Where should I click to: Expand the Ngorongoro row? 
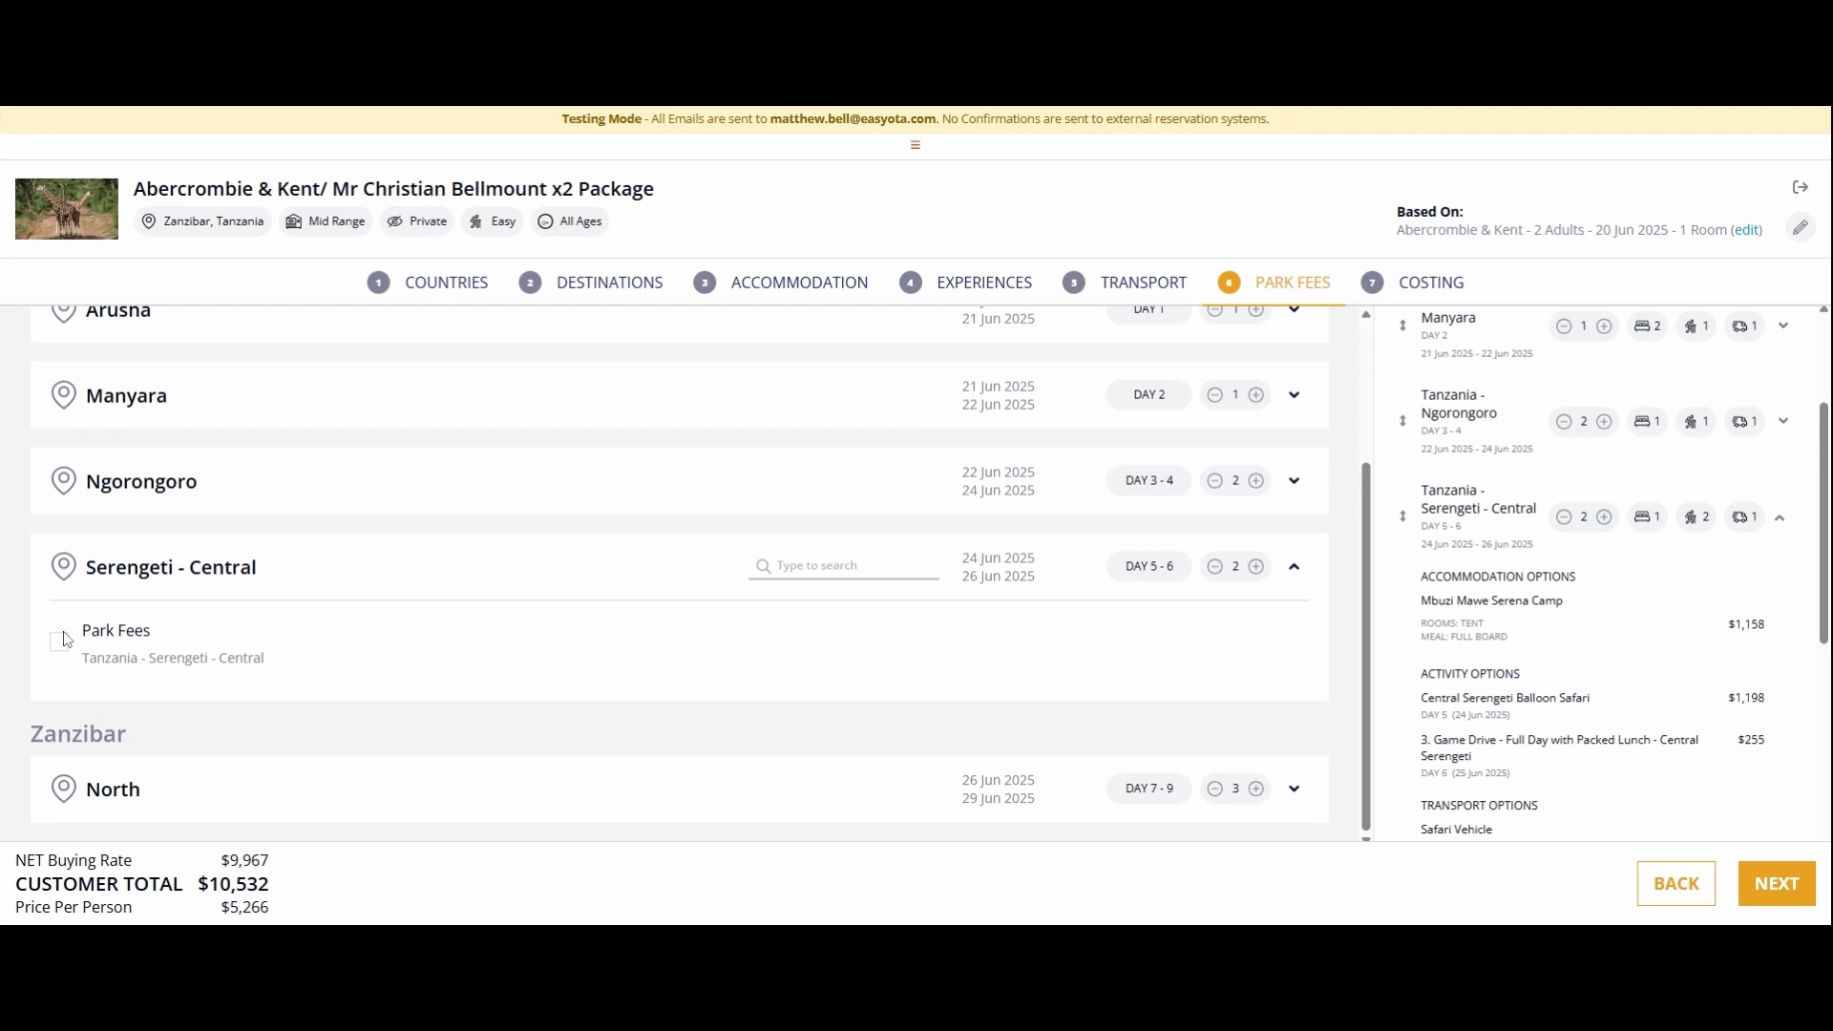(x=1294, y=481)
